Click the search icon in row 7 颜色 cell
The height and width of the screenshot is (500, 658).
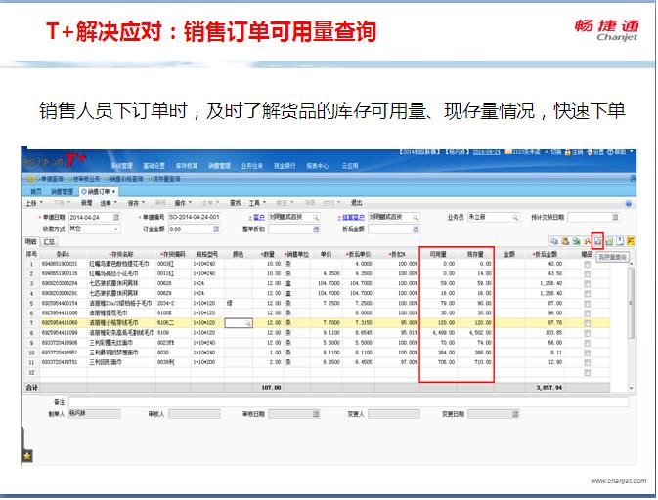pyautogui.click(x=248, y=323)
